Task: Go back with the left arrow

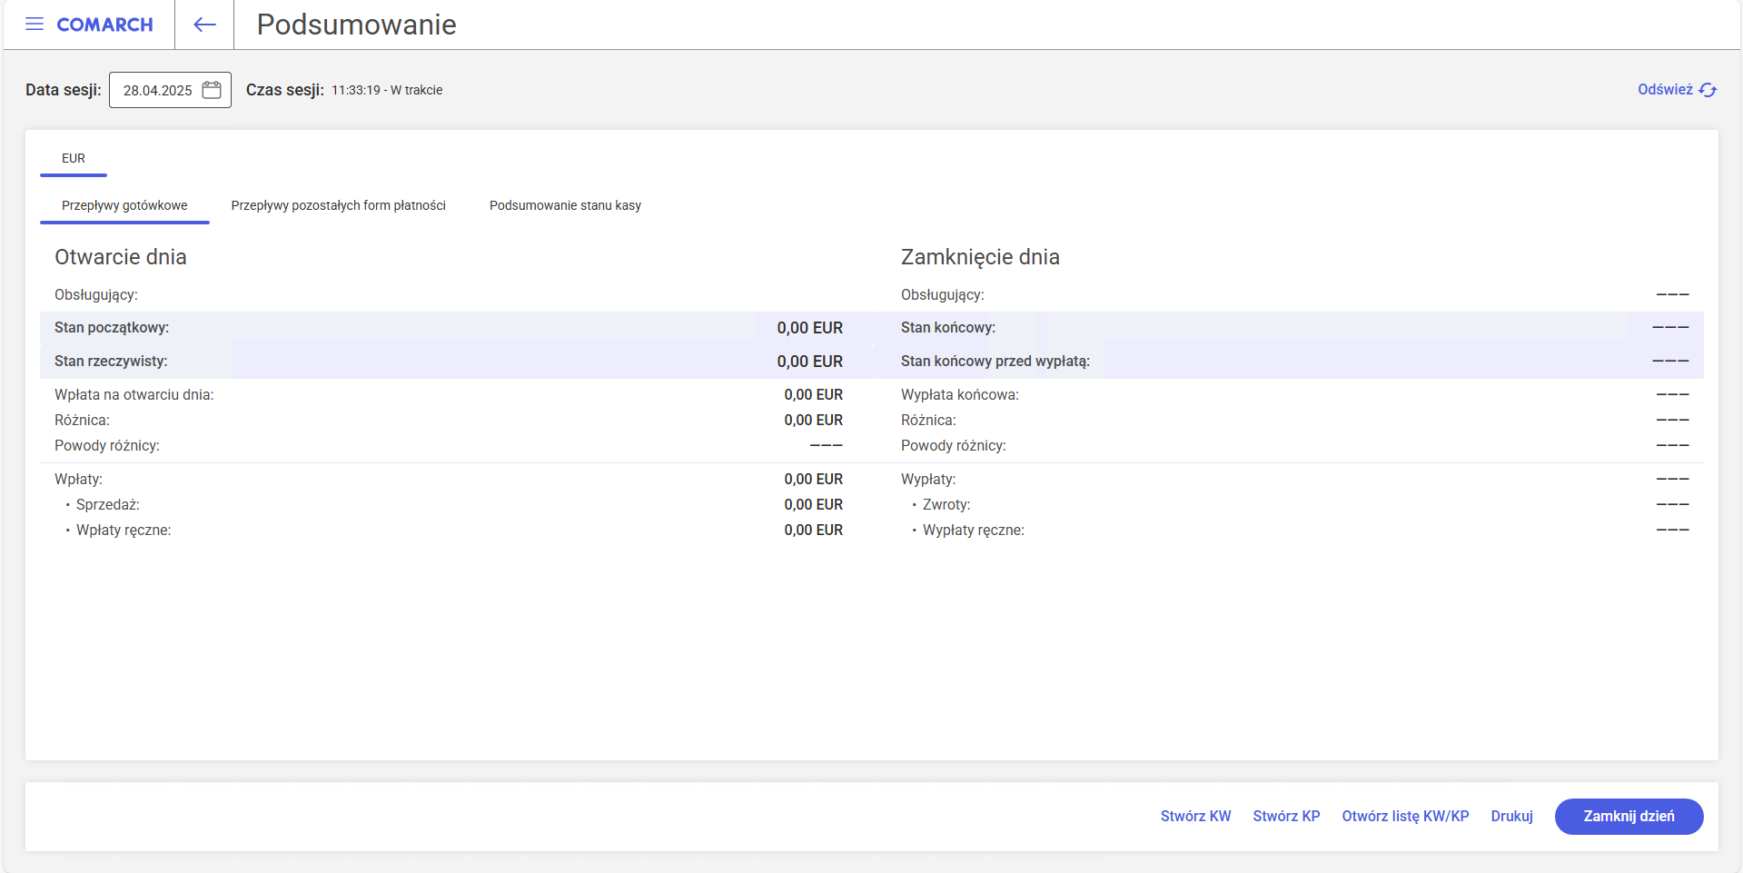Action: [204, 25]
